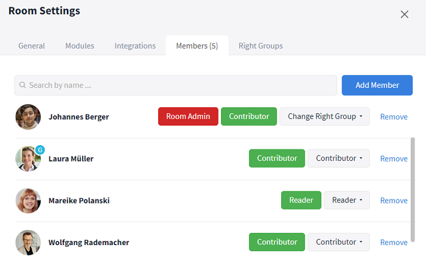
Task: Click Laura Müller's profile picture
Action: coord(28,159)
